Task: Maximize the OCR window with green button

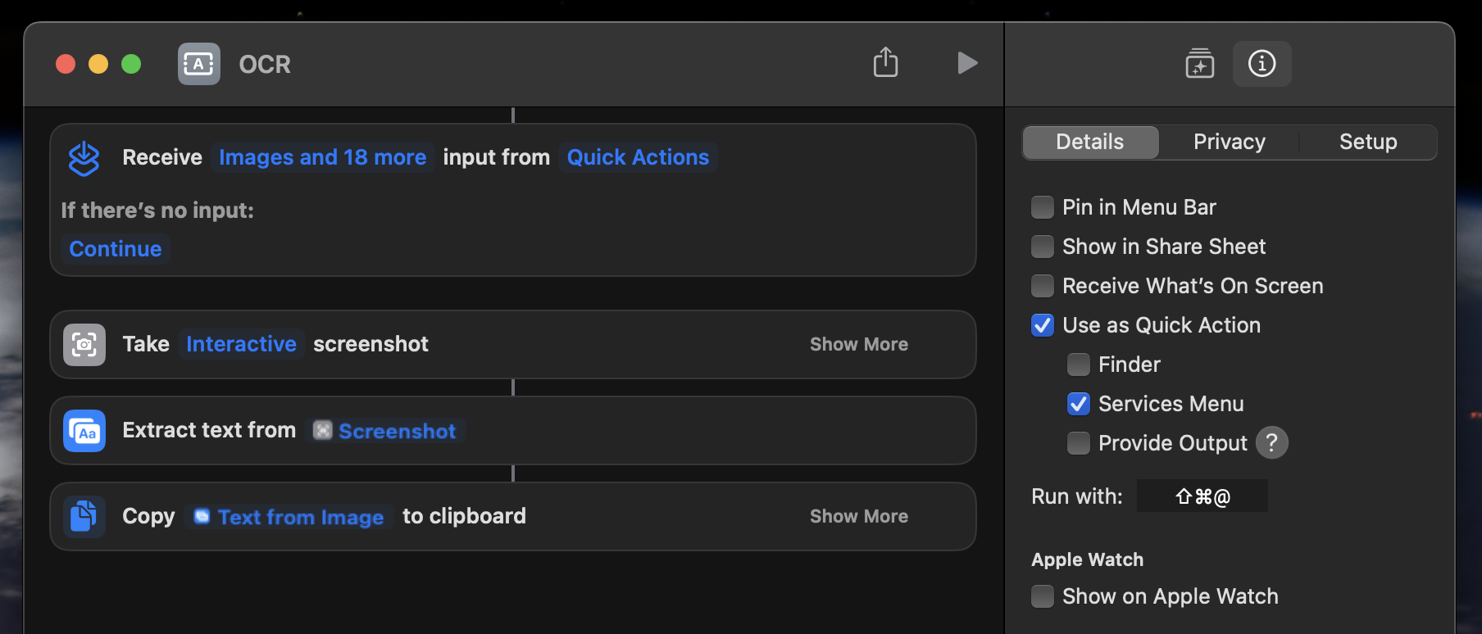Action: (131, 64)
